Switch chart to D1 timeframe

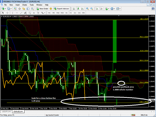pyautogui.click(x=75, y=13)
